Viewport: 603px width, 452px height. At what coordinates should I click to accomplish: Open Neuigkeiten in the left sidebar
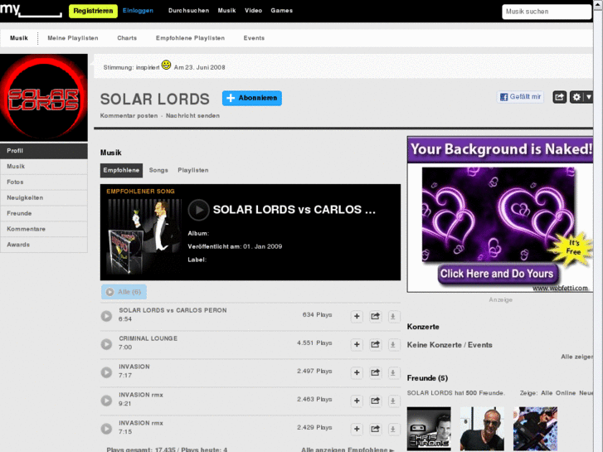tap(44, 197)
